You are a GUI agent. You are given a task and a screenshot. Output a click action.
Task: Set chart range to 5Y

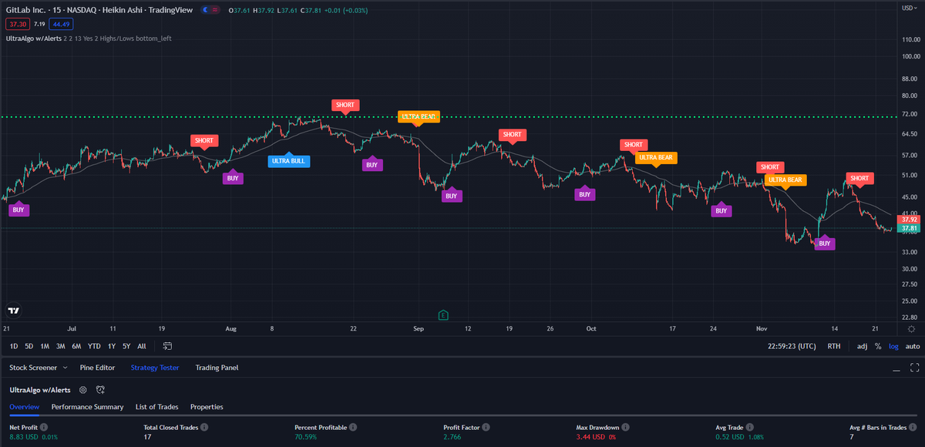point(126,346)
